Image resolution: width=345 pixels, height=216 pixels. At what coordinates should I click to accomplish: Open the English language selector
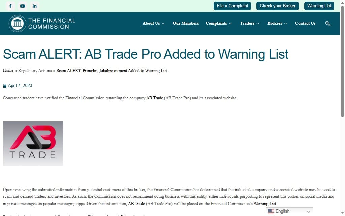point(289,211)
